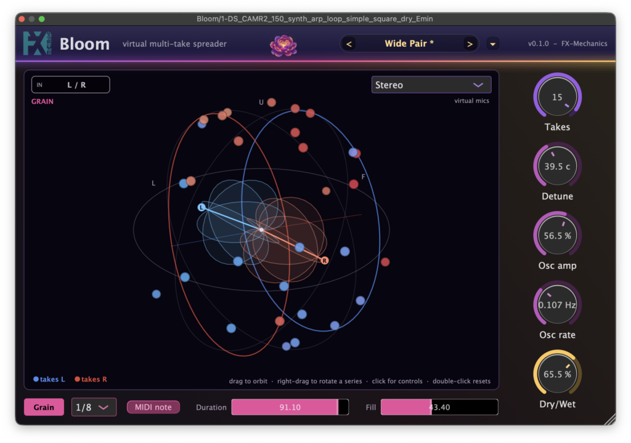Click the double-click resets hint text
Image resolution: width=631 pixels, height=443 pixels.
click(462, 381)
